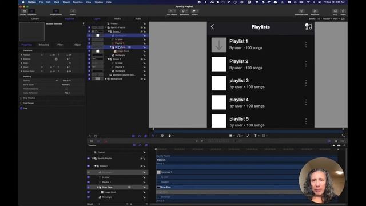This screenshot has width=366, height=206.
Task: Open the canvas zoom level dropdown
Action: [312, 19]
